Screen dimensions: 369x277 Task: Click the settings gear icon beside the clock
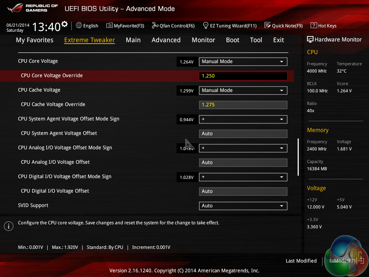click(x=65, y=24)
